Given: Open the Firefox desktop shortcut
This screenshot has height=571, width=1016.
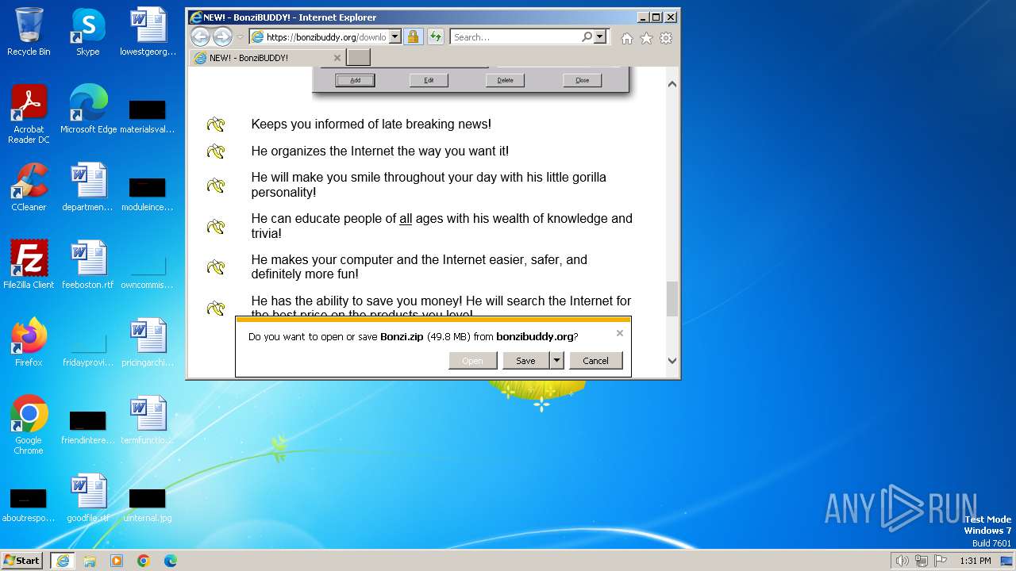Looking at the screenshot, I should tap(29, 343).
